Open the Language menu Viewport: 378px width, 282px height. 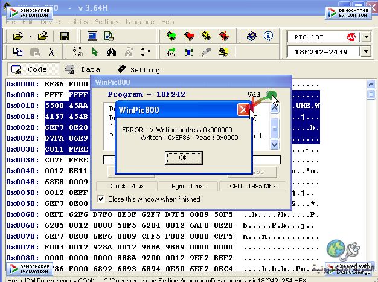click(x=140, y=22)
